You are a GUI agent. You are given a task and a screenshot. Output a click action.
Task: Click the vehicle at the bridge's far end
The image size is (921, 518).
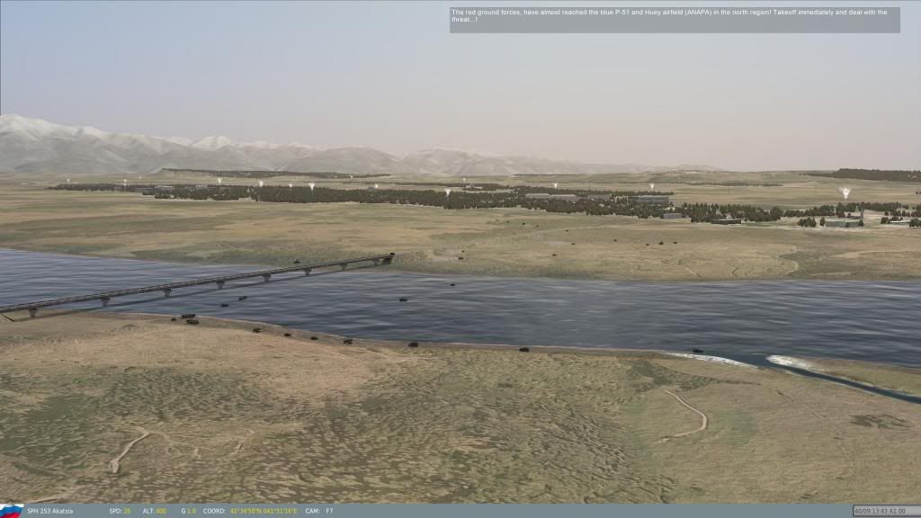[389, 258]
